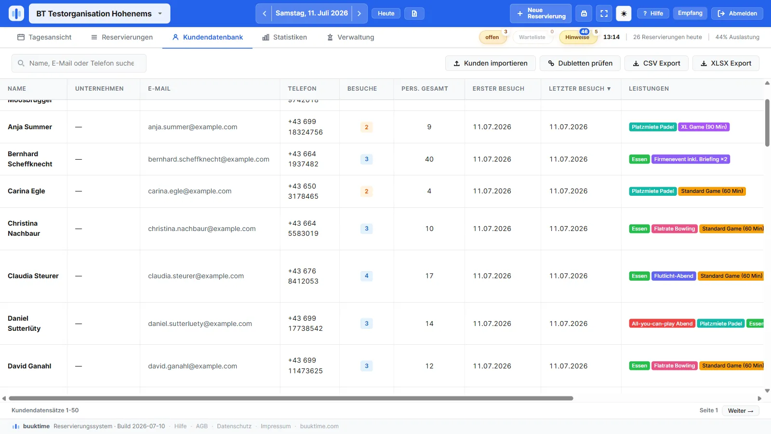
Task: Create a Neue Reservierung
Action: pyautogui.click(x=541, y=14)
